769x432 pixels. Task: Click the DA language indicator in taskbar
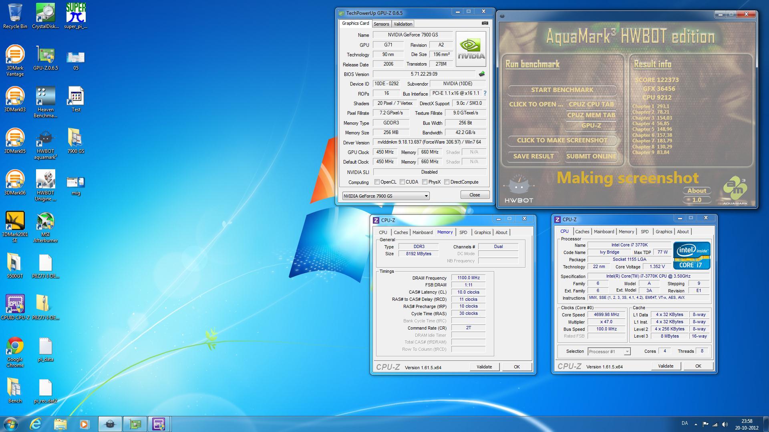[x=685, y=423]
